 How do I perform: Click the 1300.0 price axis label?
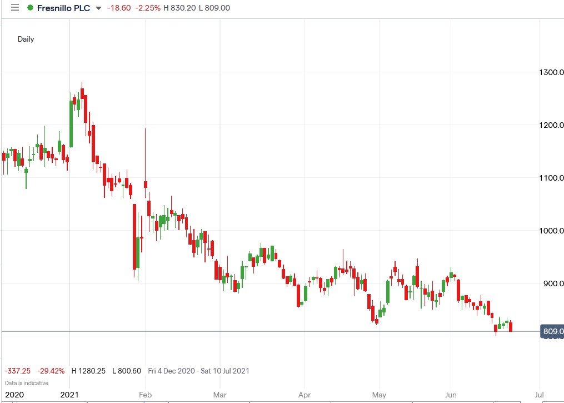click(x=551, y=72)
